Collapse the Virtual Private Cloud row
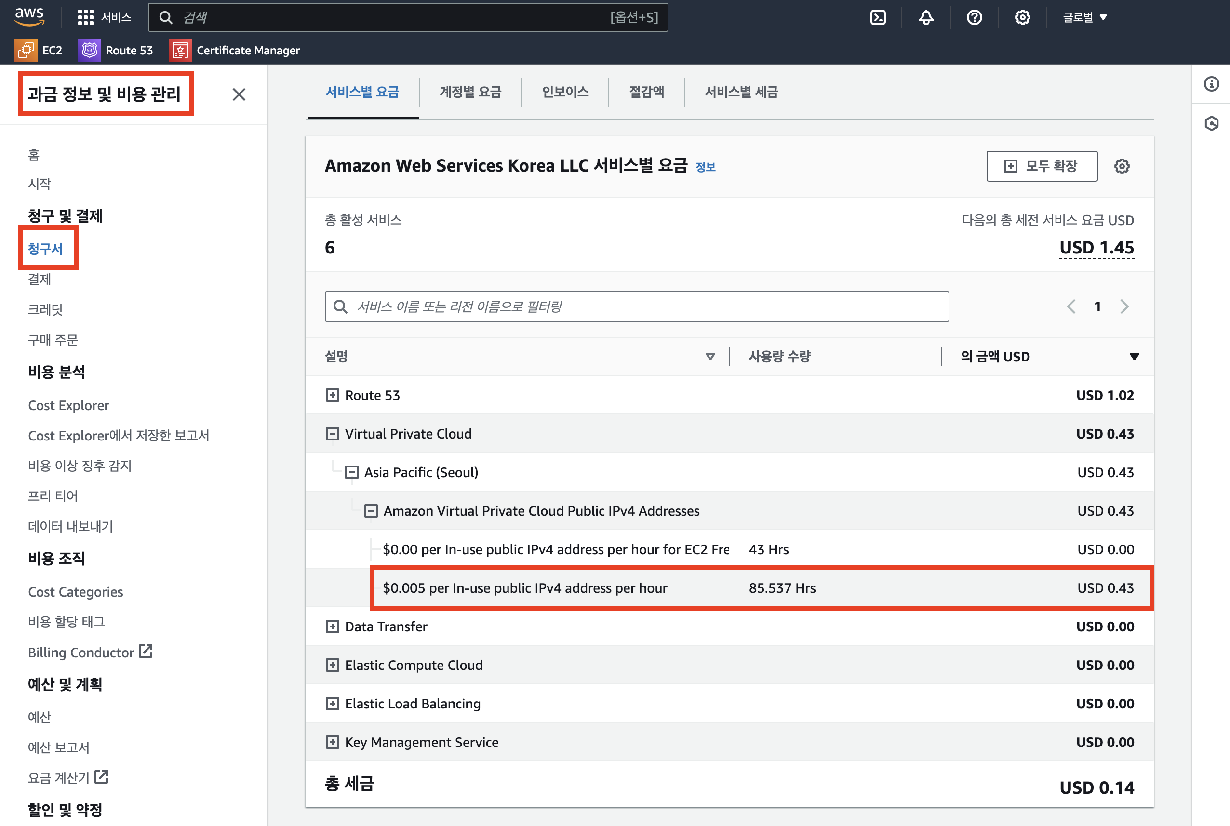The width and height of the screenshot is (1230, 826). pyautogui.click(x=333, y=434)
